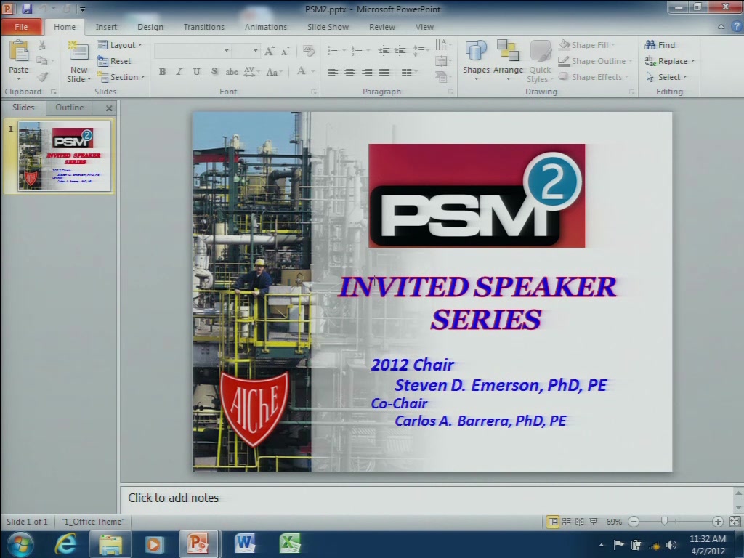Open the Shape Effects dropdown

click(594, 77)
